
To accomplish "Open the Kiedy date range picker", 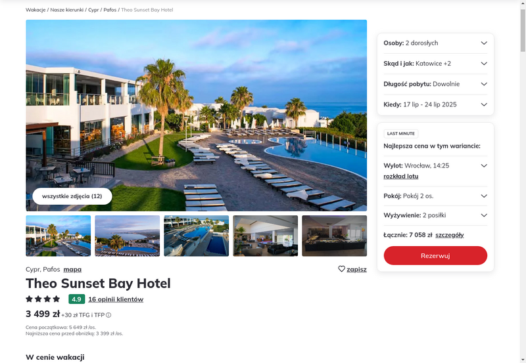I will click(x=435, y=104).
